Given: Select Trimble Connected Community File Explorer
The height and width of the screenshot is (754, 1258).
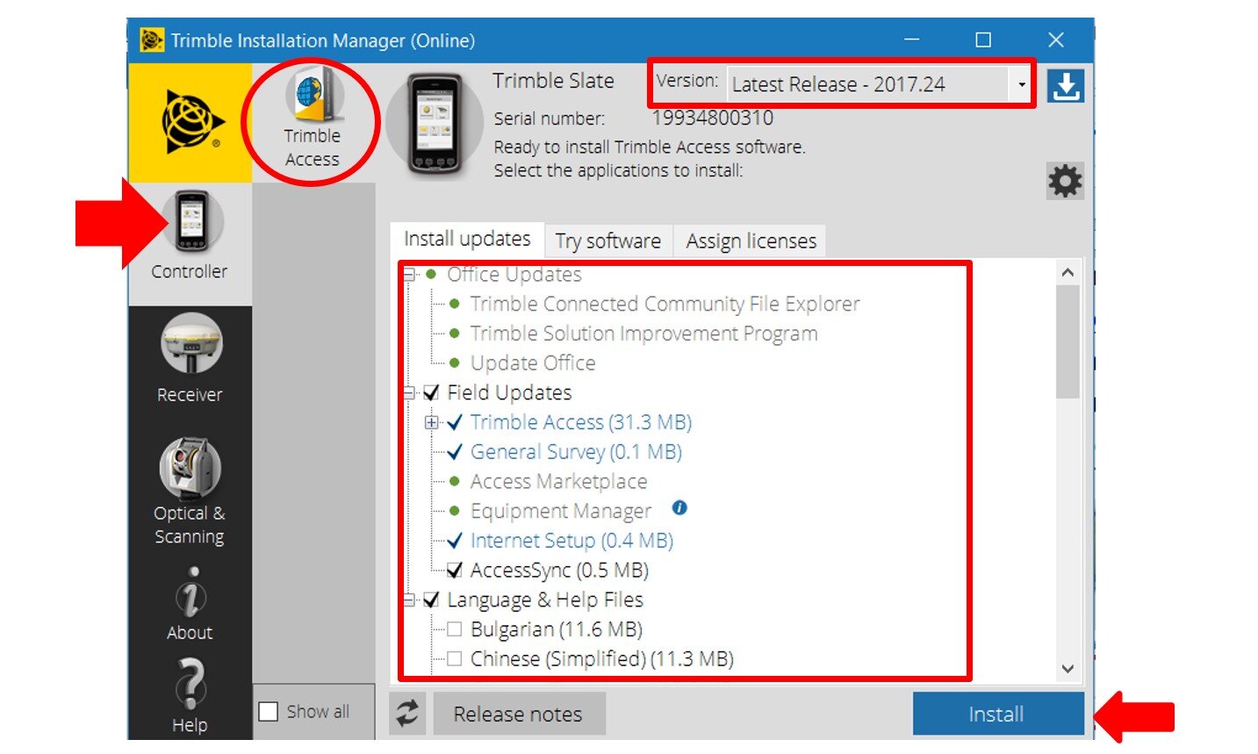Looking at the screenshot, I should pos(665,304).
